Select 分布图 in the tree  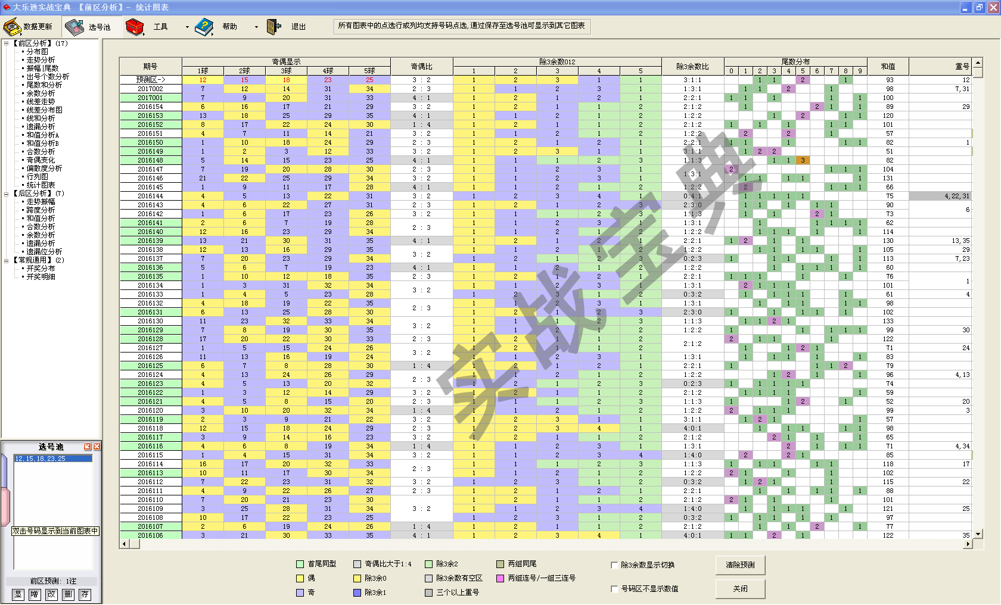coord(38,52)
